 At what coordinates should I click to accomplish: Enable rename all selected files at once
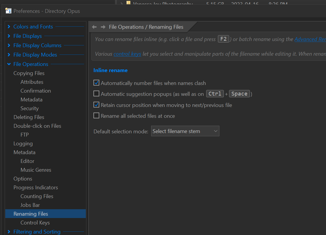click(x=96, y=115)
